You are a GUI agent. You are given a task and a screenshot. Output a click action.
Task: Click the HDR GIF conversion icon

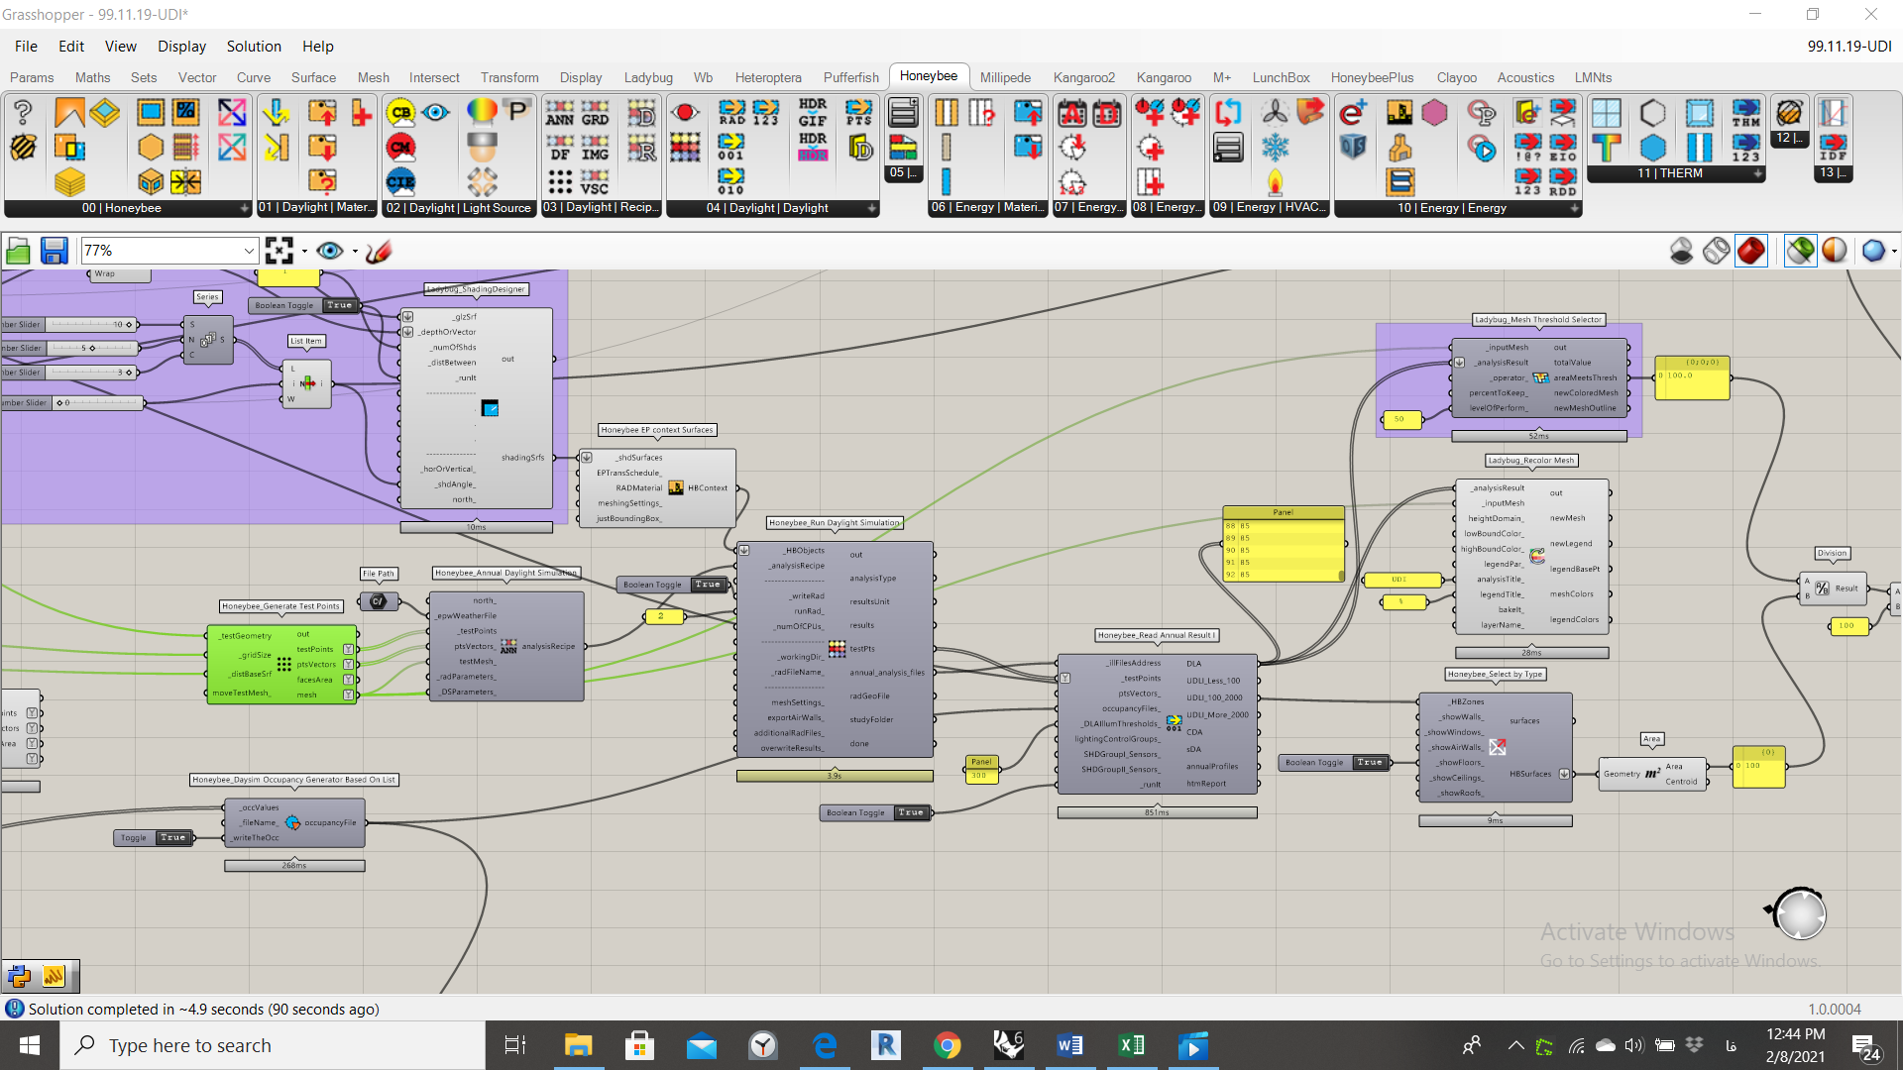click(x=813, y=112)
